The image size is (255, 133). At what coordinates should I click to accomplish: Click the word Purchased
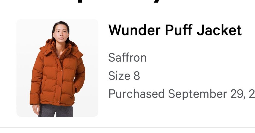(136, 94)
